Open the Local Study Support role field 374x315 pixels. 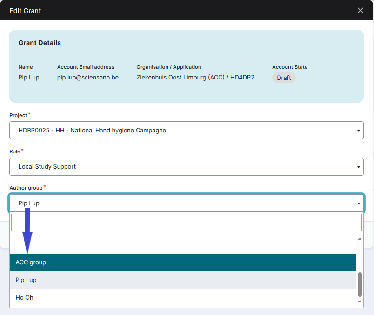[x=186, y=167]
